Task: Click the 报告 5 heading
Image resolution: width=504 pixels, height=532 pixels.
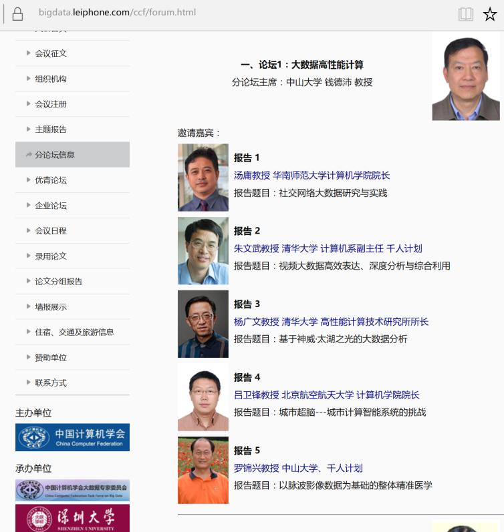Action: (x=247, y=451)
